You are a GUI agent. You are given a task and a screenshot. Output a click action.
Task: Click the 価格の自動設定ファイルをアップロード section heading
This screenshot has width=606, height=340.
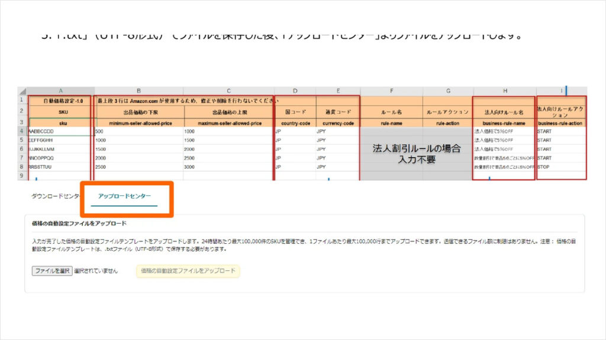point(79,224)
